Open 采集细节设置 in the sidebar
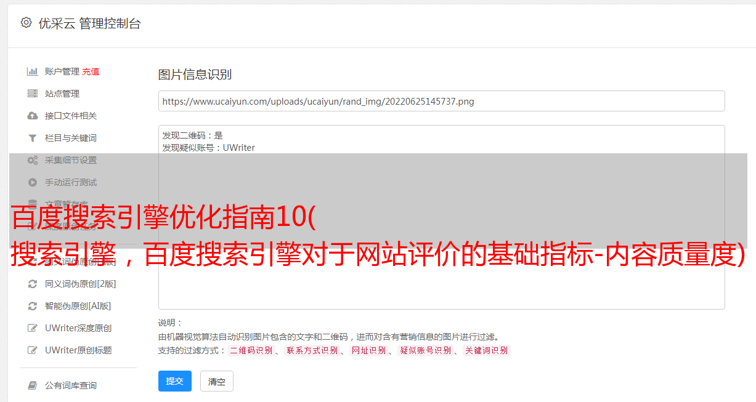 (71, 160)
